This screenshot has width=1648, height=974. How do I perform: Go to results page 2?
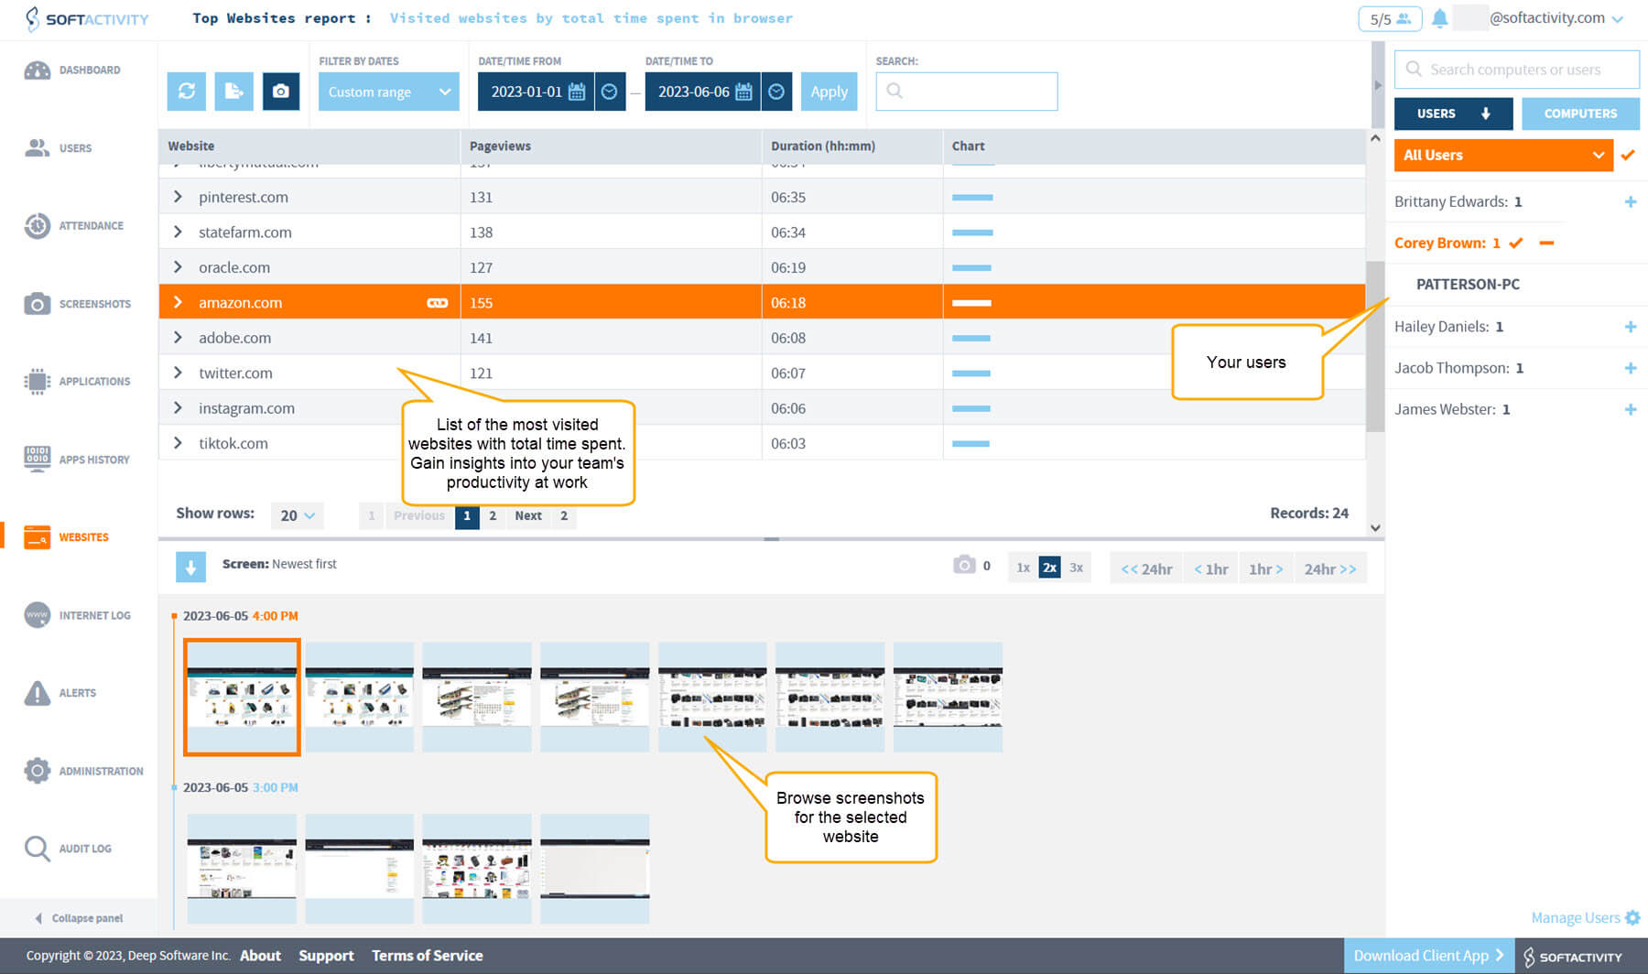coord(493,515)
